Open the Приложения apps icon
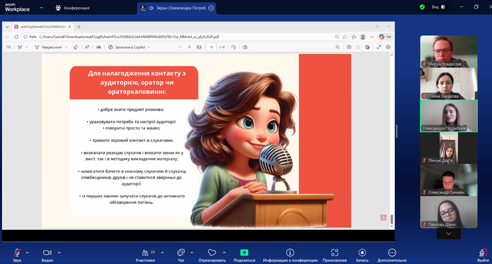The image size is (492, 264). pyautogui.click(x=335, y=253)
